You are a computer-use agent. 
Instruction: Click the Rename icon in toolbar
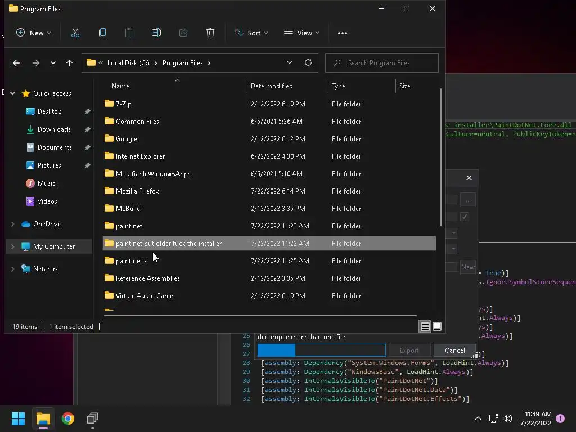(x=156, y=33)
